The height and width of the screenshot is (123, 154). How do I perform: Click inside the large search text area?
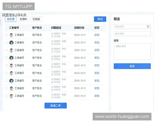click(x=132, y=52)
